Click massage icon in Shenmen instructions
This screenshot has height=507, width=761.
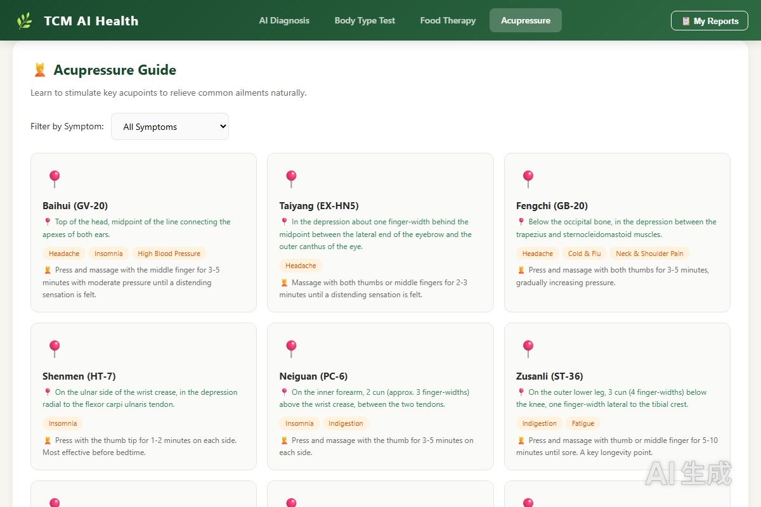point(47,440)
